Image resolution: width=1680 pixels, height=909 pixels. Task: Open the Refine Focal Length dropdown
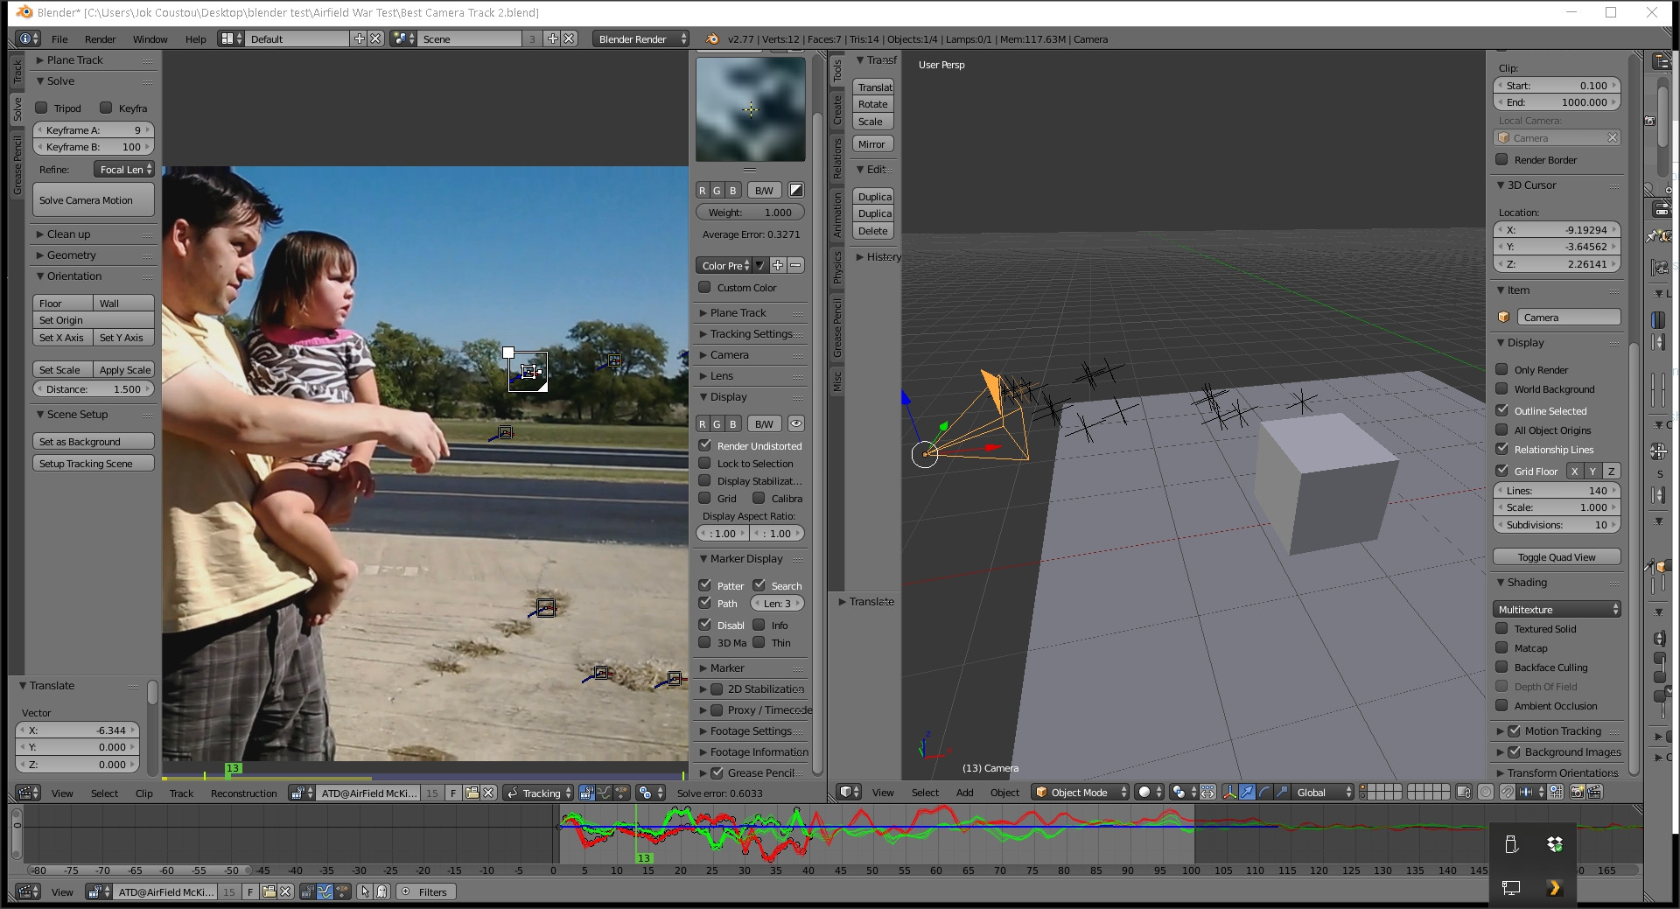(124, 169)
